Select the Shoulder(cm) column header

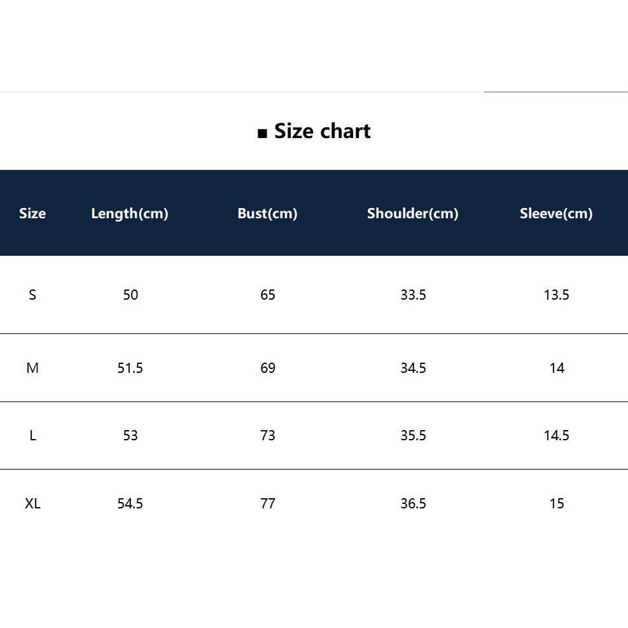pyautogui.click(x=413, y=214)
